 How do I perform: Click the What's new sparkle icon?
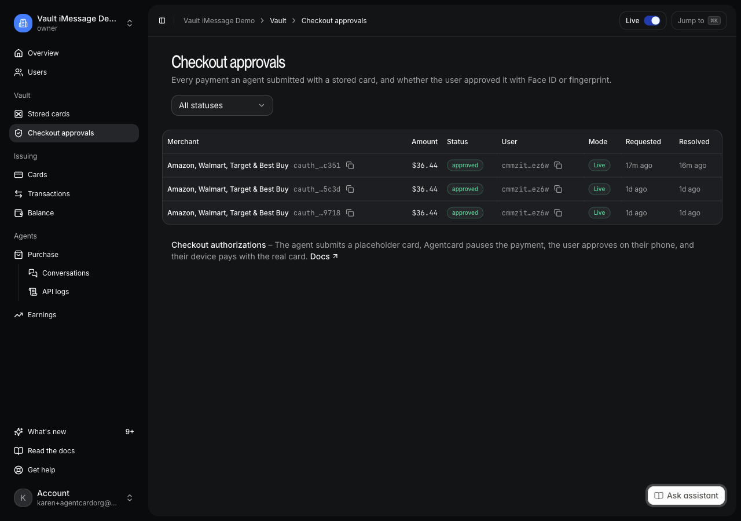pos(19,432)
